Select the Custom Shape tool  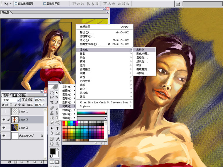57,133
